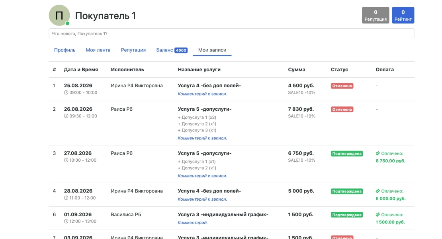Click the blue Рейтинг counter button
This screenshot has width=442, height=239.
(x=403, y=15)
